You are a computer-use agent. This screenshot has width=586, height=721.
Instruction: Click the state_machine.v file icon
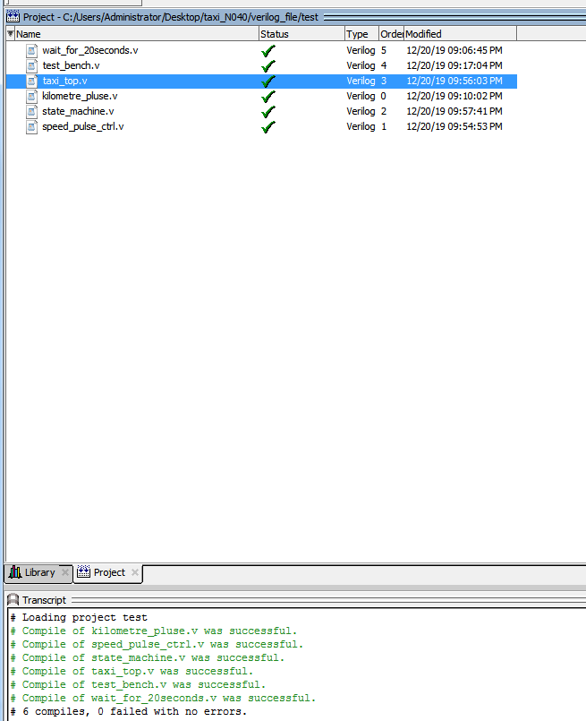[x=31, y=111]
